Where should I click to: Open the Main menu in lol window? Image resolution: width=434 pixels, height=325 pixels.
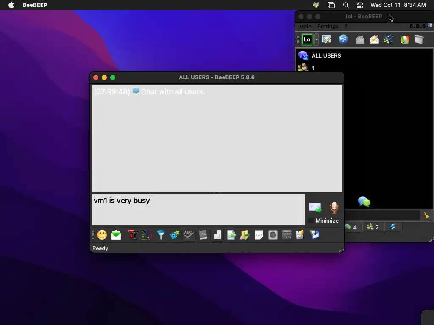coord(305,26)
